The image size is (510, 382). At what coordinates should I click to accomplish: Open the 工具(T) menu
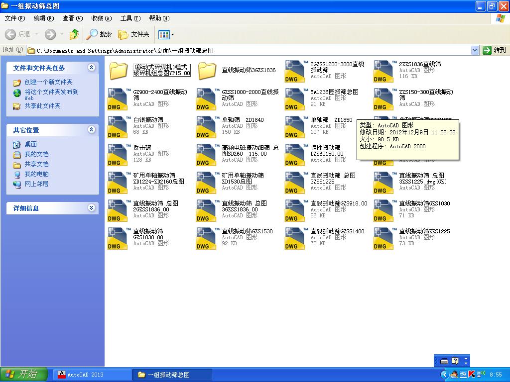click(x=130, y=18)
